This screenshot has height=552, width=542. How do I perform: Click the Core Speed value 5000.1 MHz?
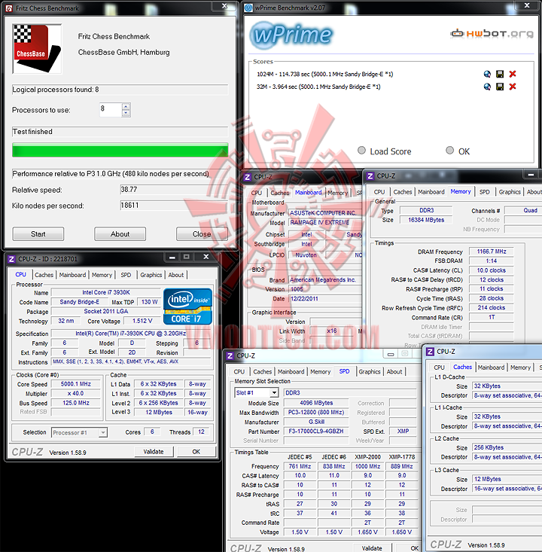coord(76,384)
